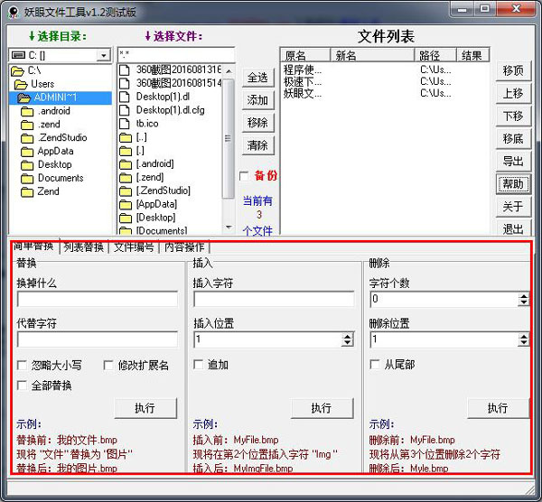The height and width of the screenshot is (502, 542).
Task: Open the C: drive dropdown
Action: click(x=103, y=55)
